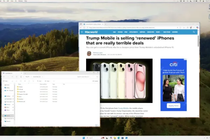Image resolution: width=210 pixels, height=140 pixels.
Task: Select the Local Disk tab in File Explorer
Action: tap(12, 73)
